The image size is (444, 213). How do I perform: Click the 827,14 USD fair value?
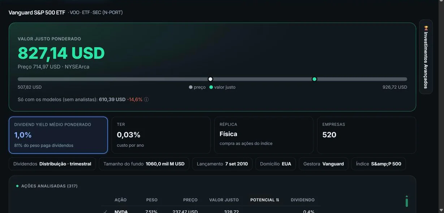[x=61, y=53]
